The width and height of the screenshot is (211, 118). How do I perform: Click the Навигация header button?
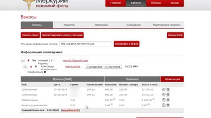click(x=172, y=79)
